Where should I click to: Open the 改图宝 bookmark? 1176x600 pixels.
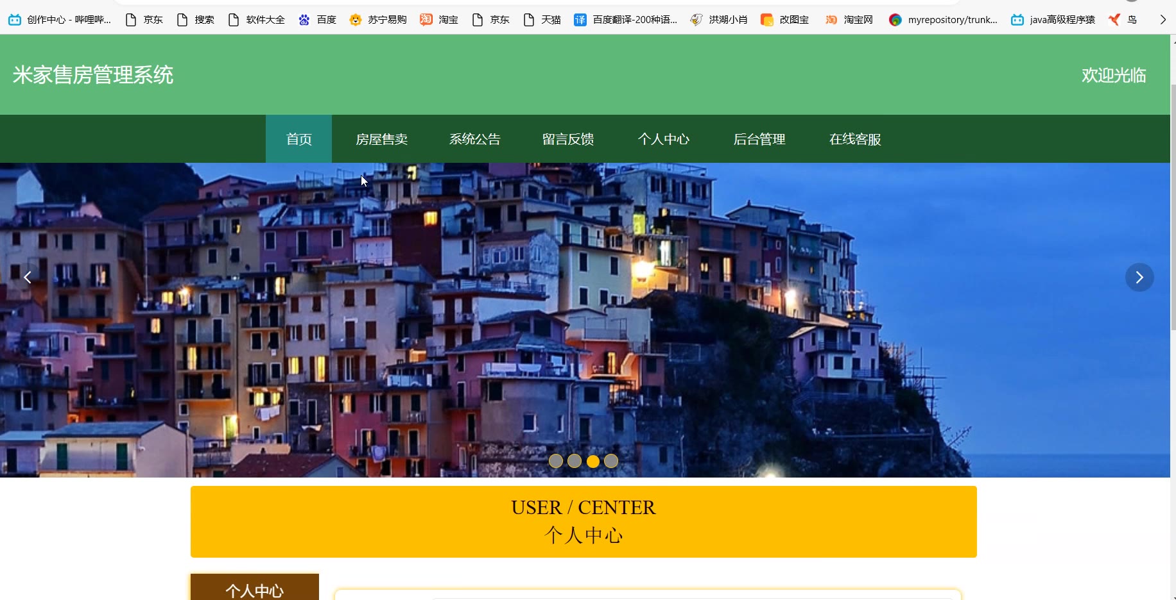coord(785,20)
